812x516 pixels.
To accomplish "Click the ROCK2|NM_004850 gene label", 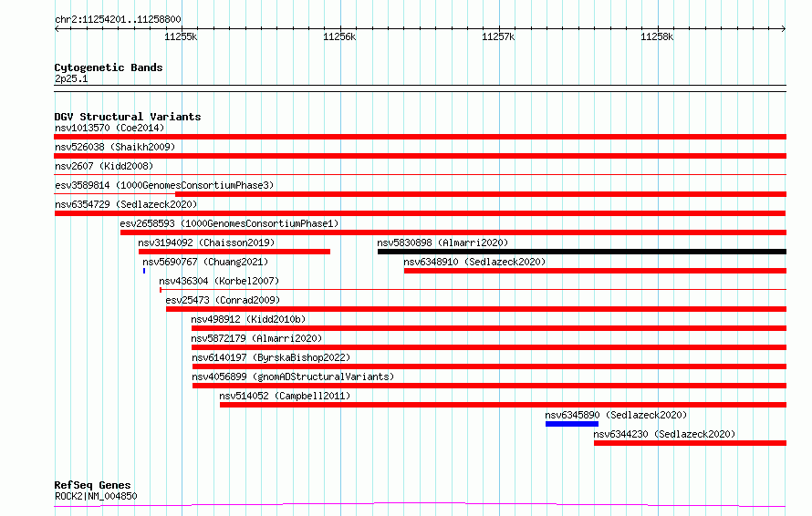I will coord(96,496).
